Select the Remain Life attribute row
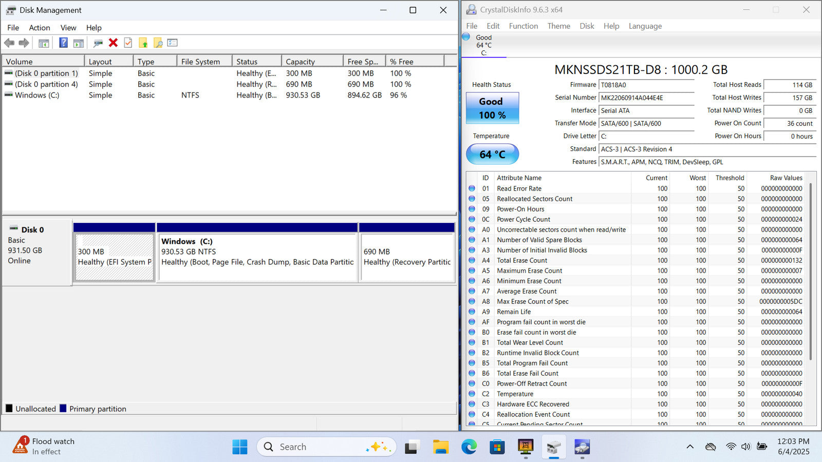 636,312
